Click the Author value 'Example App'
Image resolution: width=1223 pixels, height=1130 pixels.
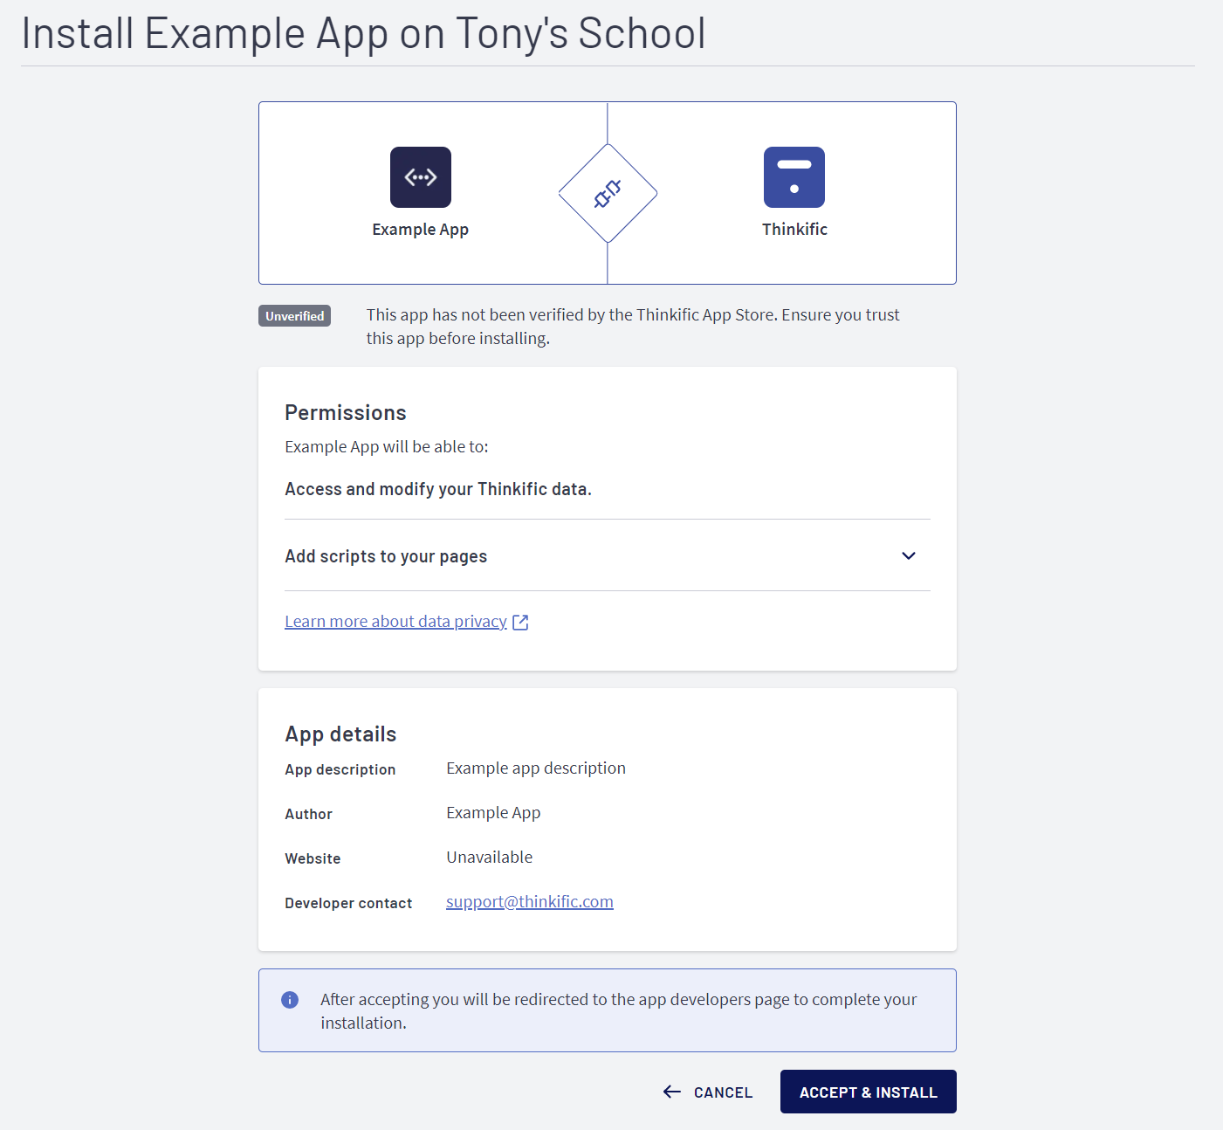click(493, 813)
